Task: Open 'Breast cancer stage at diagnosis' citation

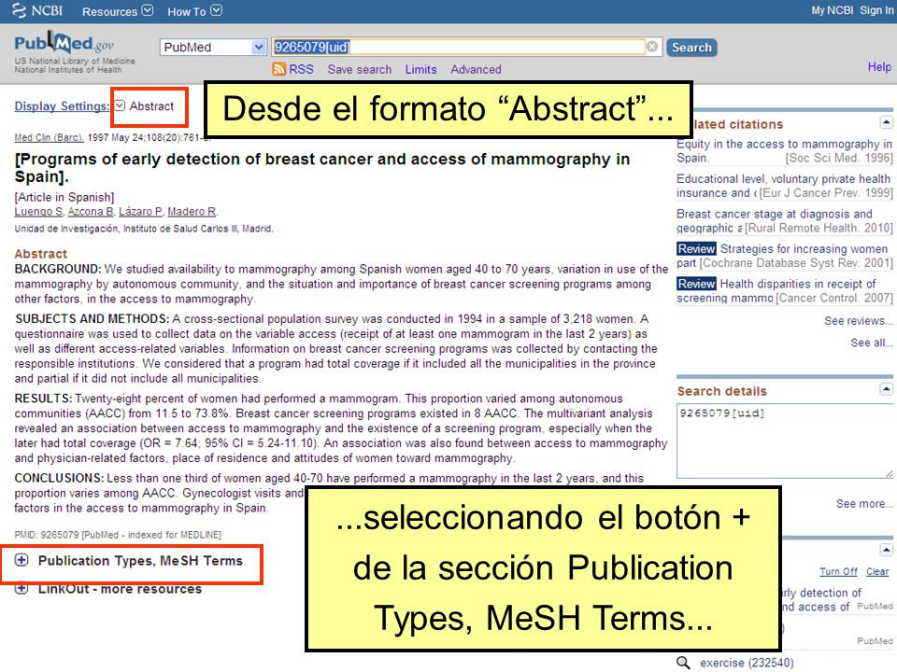Action: click(784, 220)
